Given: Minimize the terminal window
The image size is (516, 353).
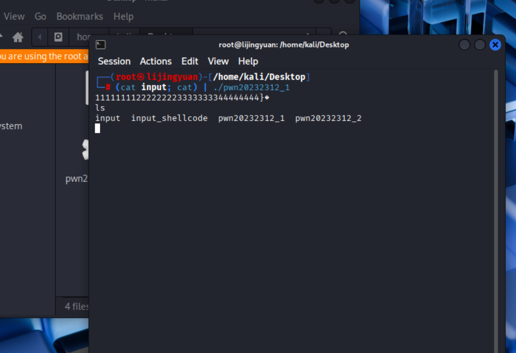Looking at the screenshot, I should (465, 45).
